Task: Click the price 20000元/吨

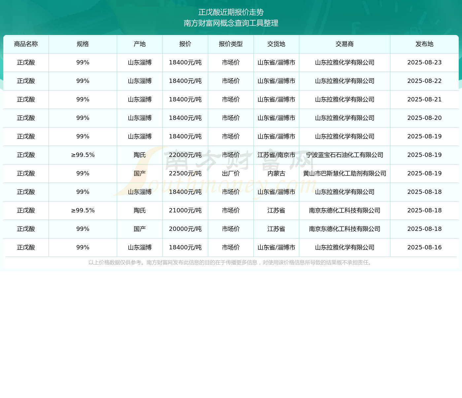Action: [x=185, y=229]
